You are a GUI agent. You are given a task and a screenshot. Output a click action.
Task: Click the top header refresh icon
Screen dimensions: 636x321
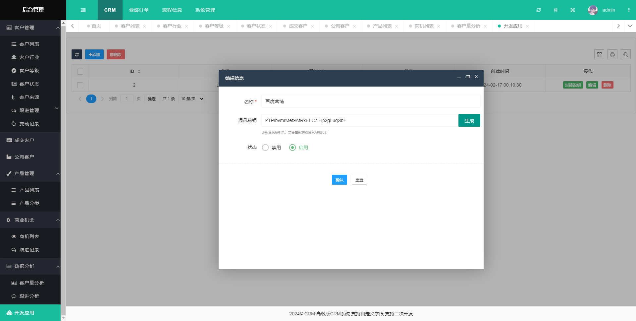click(x=539, y=10)
